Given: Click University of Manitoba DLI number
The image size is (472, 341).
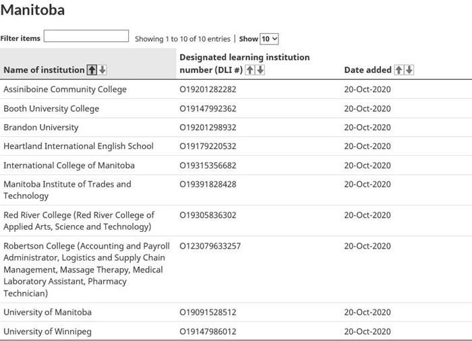Looking at the screenshot, I should click(x=208, y=312).
